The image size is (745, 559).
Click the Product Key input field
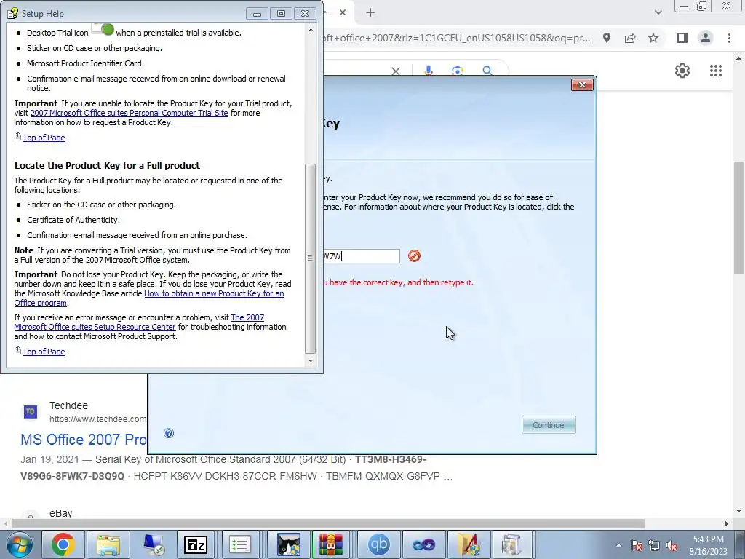362,256
